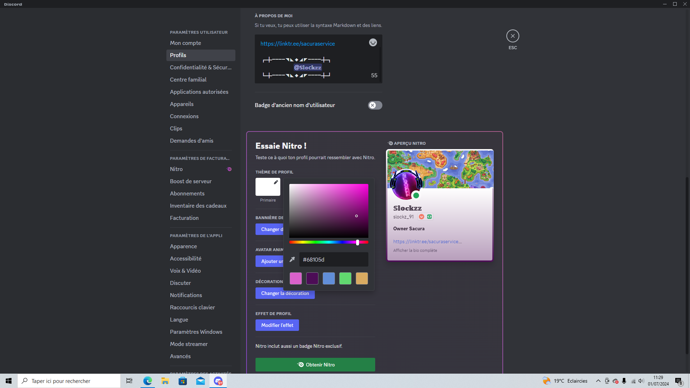
Task: Show hidden system tray icons
Action: tap(598, 381)
